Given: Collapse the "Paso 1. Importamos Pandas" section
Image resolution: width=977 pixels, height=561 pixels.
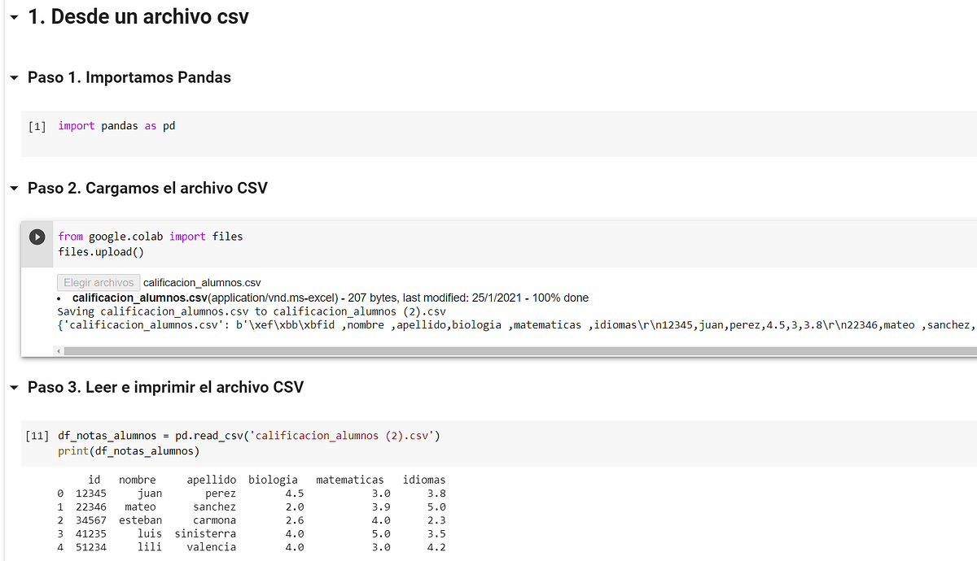Looking at the screenshot, I should [x=14, y=77].
